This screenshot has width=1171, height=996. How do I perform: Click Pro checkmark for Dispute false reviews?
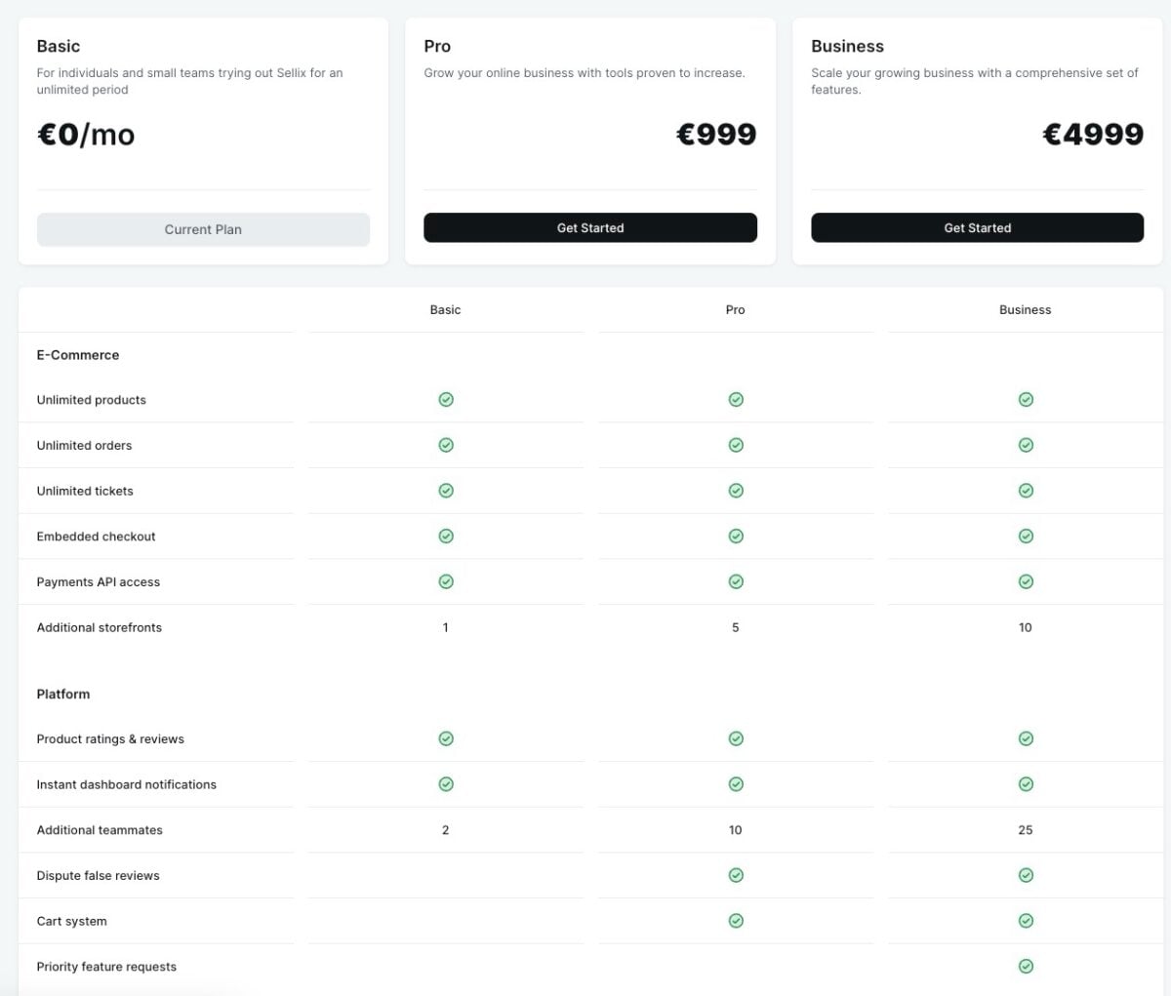click(736, 875)
